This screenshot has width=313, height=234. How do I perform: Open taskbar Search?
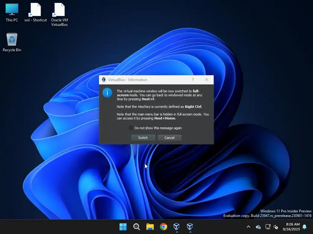coord(137,227)
